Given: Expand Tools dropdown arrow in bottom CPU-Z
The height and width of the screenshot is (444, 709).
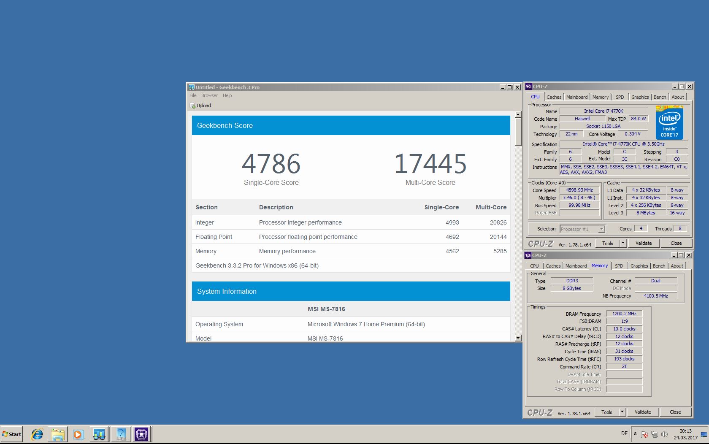Looking at the screenshot, I should coord(622,412).
